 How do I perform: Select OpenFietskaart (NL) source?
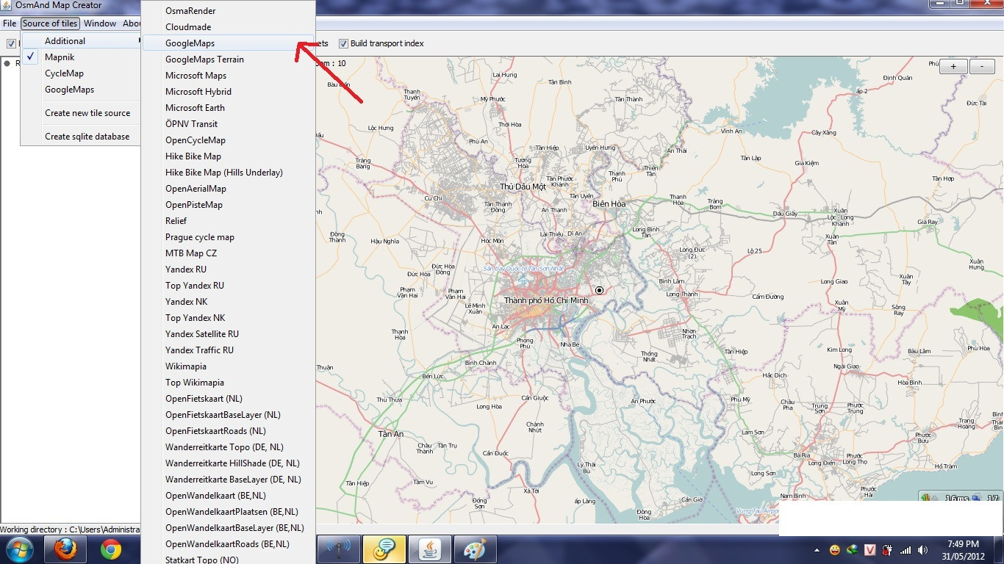229,399
